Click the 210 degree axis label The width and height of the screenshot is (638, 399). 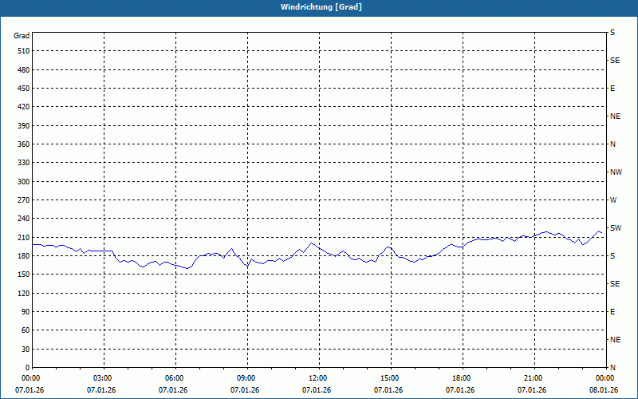click(x=24, y=237)
